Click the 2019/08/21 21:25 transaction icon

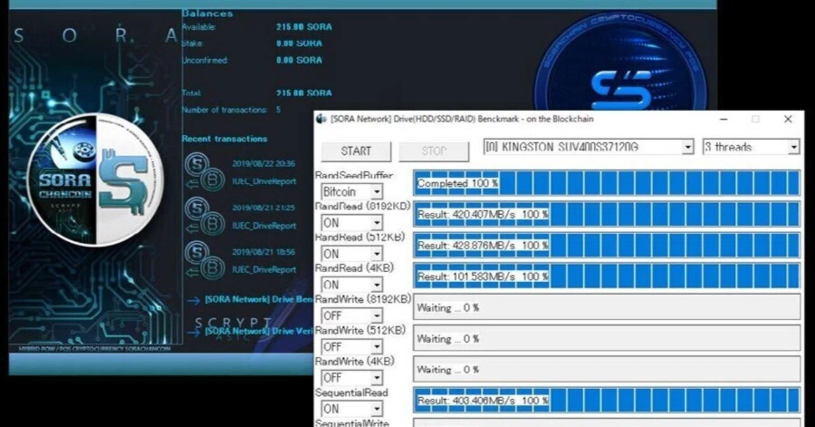click(x=203, y=217)
